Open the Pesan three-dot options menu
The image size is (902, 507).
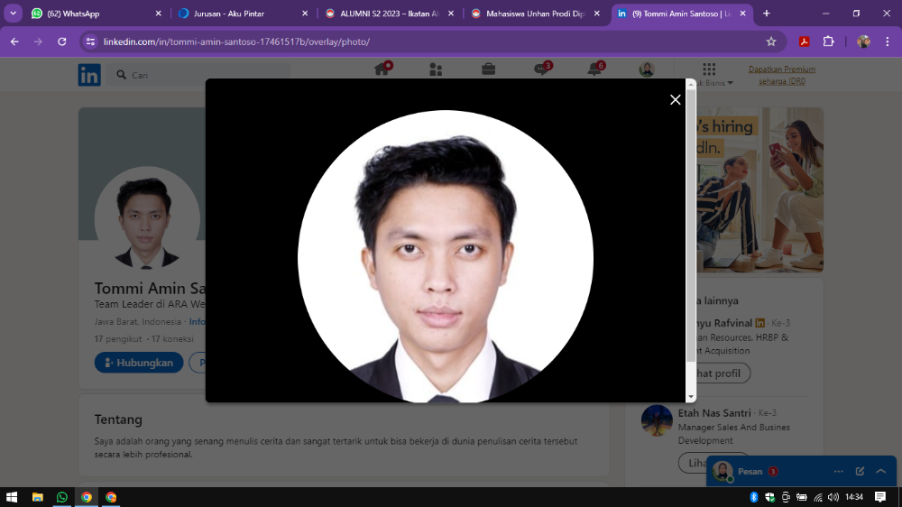(x=838, y=471)
